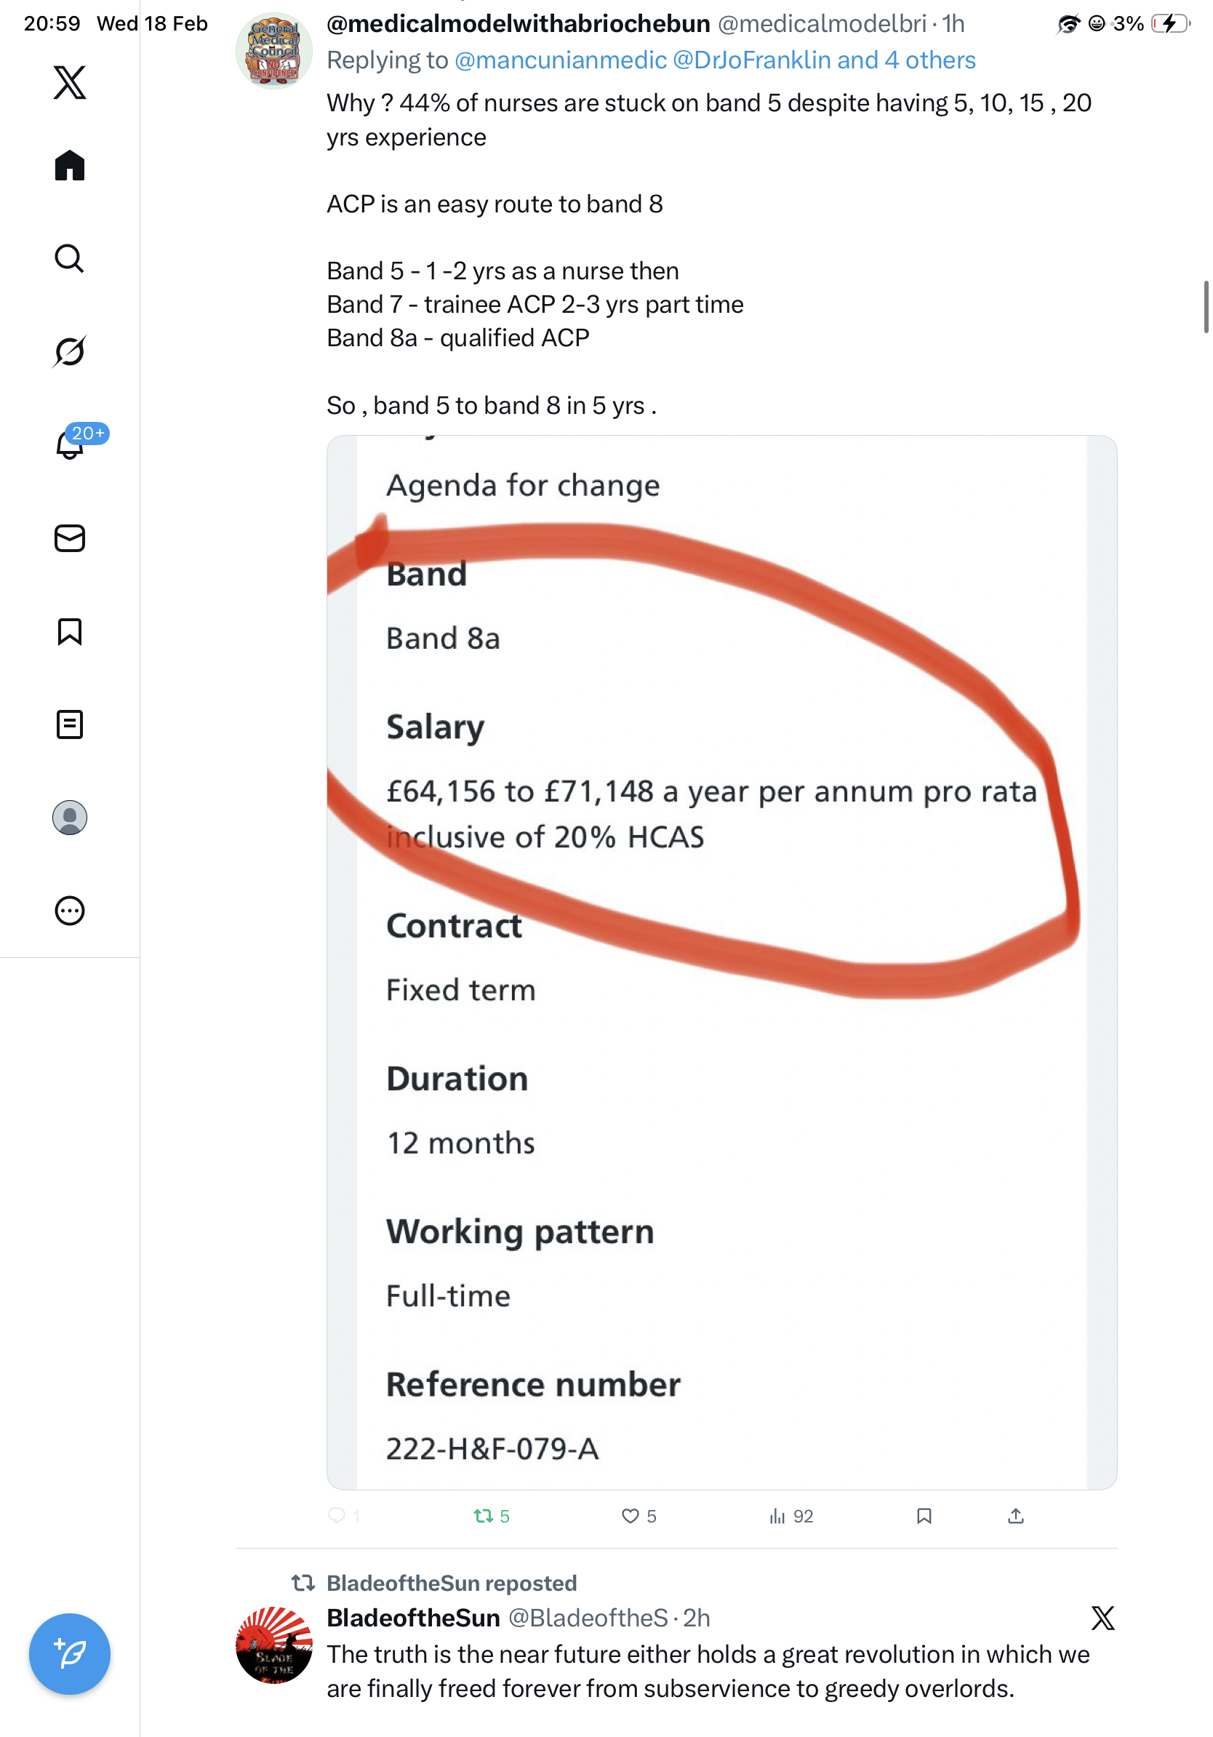
Task: Open Messages envelope icon
Action: click(70, 539)
